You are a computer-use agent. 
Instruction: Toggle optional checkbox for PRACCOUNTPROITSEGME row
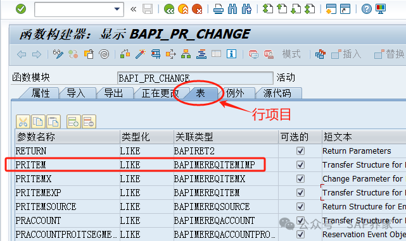point(300,235)
